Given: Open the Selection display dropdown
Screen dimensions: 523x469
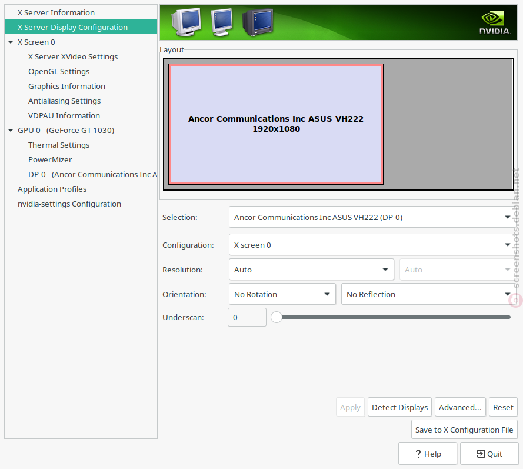Looking at the screenshot, I should (x=373, y=217).
